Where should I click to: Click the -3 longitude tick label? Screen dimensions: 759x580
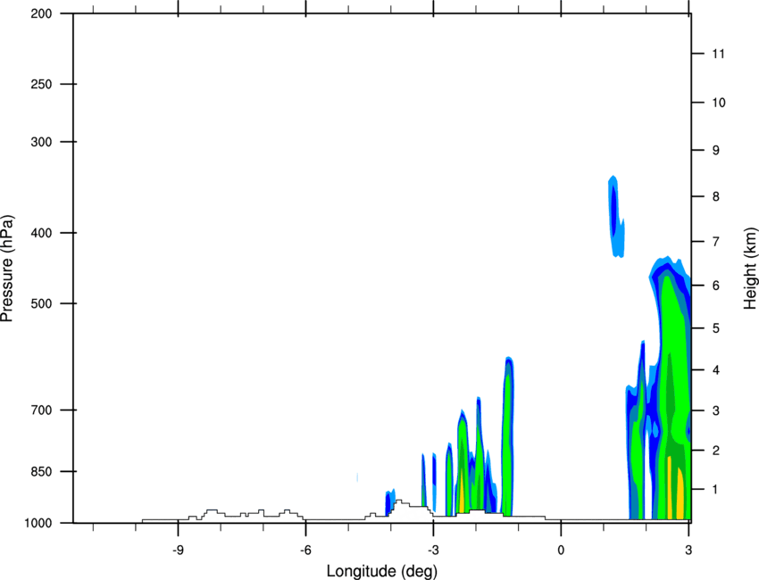433,551
